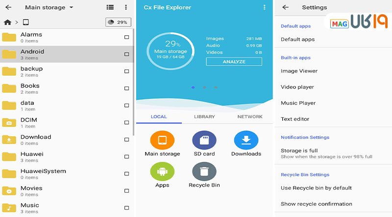
Task: Check the Movies folder checkbox
Action: click(127, 191)
